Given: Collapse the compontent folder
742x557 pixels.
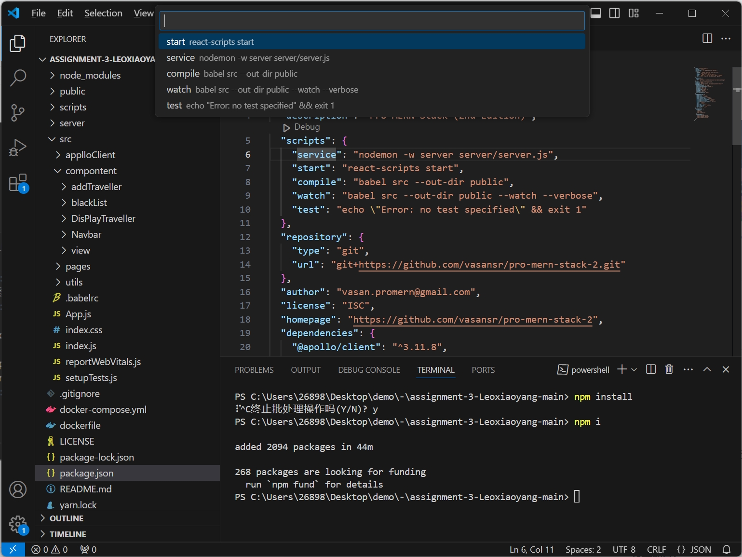Looking at the screenshot, I should click(91, 171).
